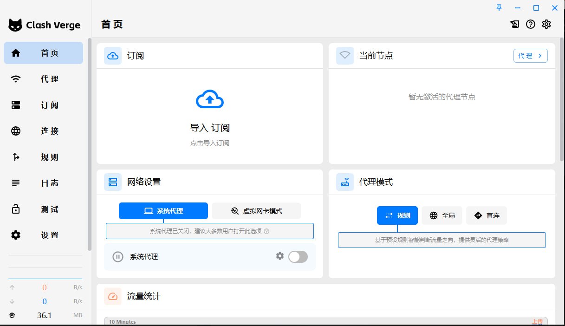Viewport: 565px width, 326px height.
Task: Switch to 虚拟网卡模式 tab
Action: pos(256,211)
